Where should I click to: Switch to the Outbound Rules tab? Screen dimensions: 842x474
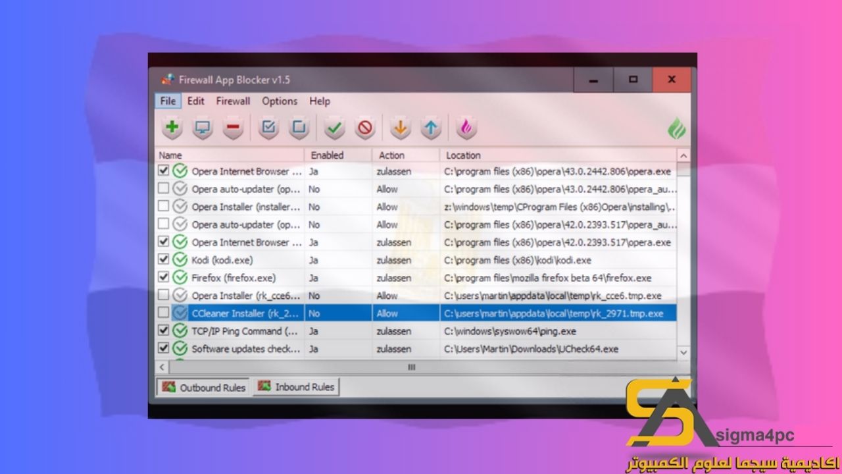204,387
